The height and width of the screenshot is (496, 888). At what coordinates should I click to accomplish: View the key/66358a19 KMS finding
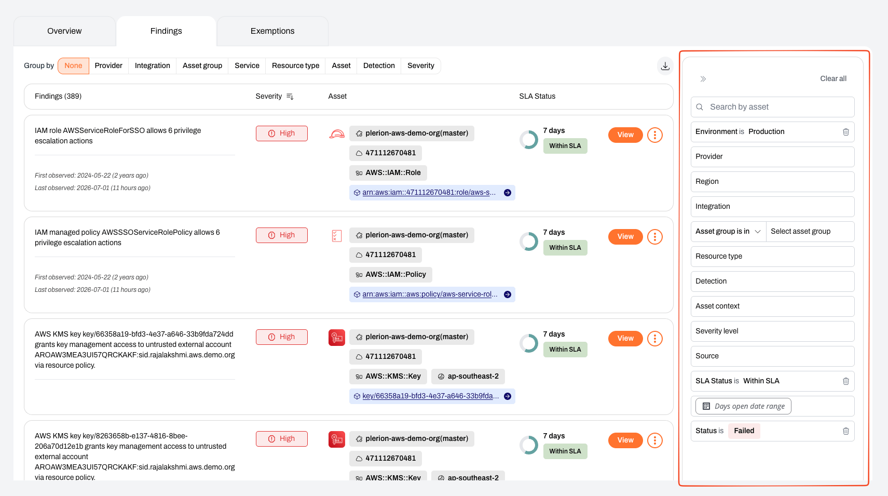[x=625, y=339]
